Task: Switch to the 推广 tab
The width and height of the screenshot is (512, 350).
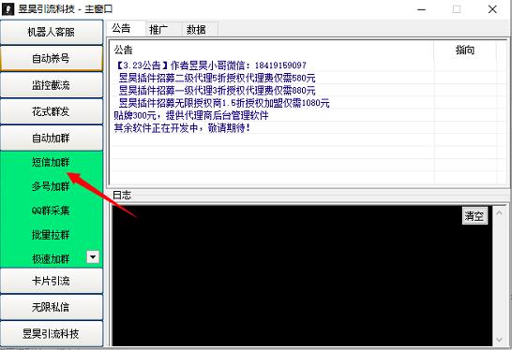Action: (x=158, y=29)
